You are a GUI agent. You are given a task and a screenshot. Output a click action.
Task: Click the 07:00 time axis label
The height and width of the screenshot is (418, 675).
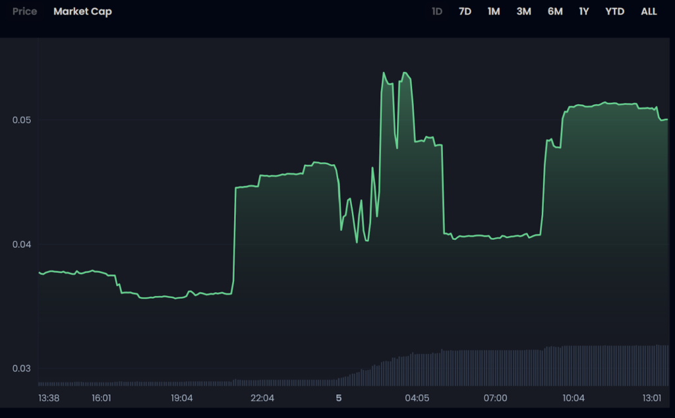[x=495, y=398]
